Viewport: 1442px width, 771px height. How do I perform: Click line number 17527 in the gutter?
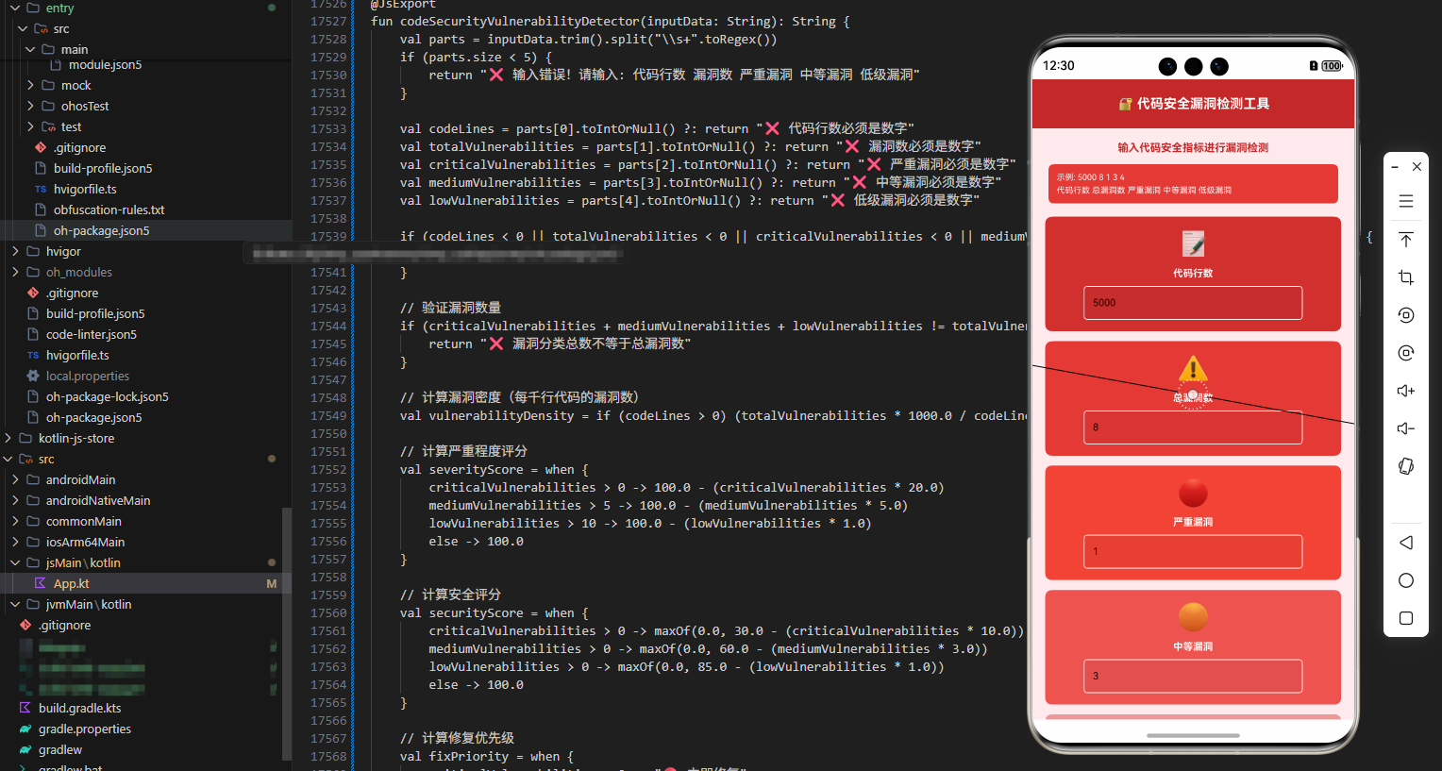tap(328, 21)
